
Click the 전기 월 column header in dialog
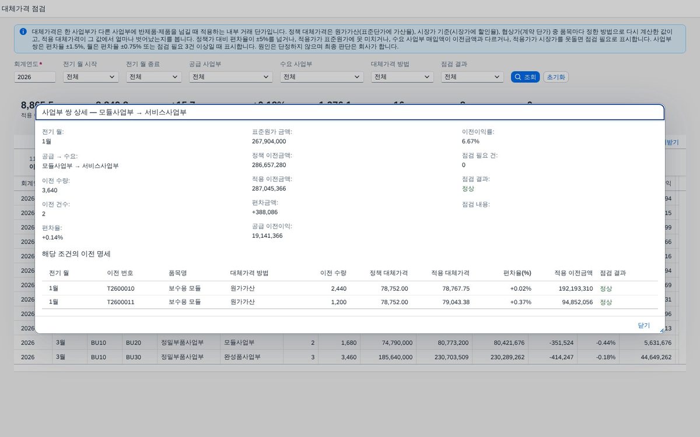coord(60,273)
